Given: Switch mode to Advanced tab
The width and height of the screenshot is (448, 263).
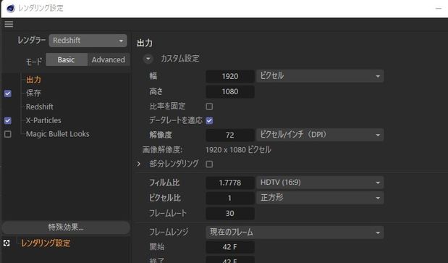Looking at the screenshot, I should [x=109, y=59].
